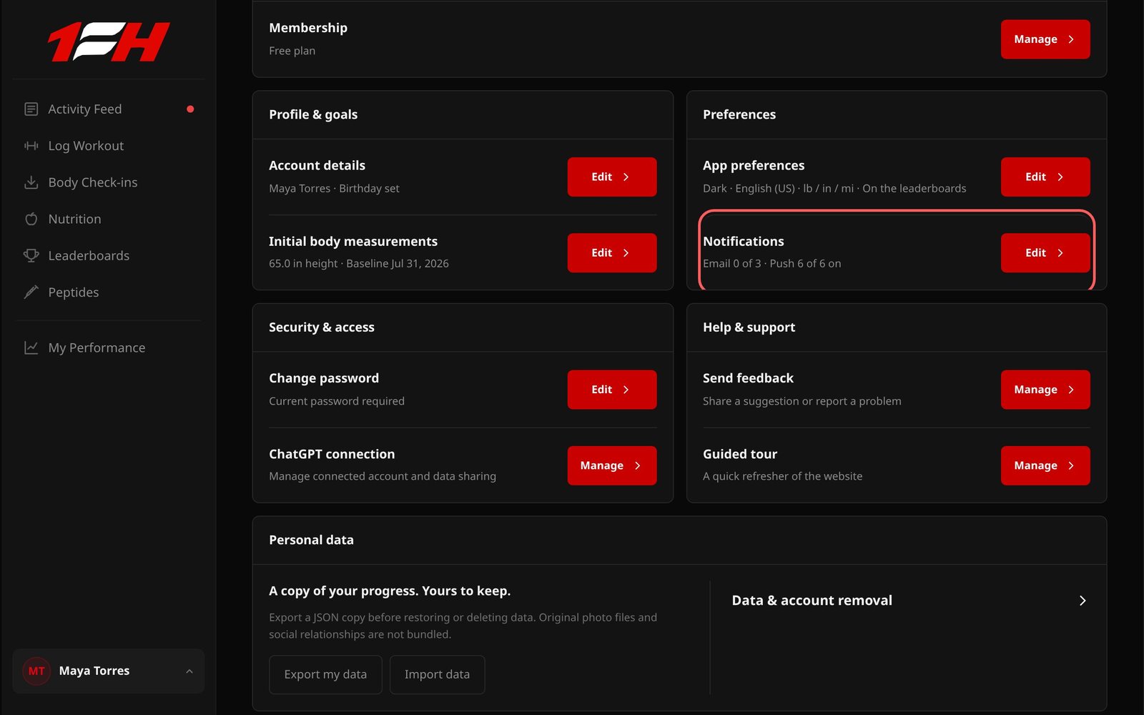The height and width of the screenshot is (715, 1144).
Task: Click the Peptides syringe icon
Action: coord(31,292)
